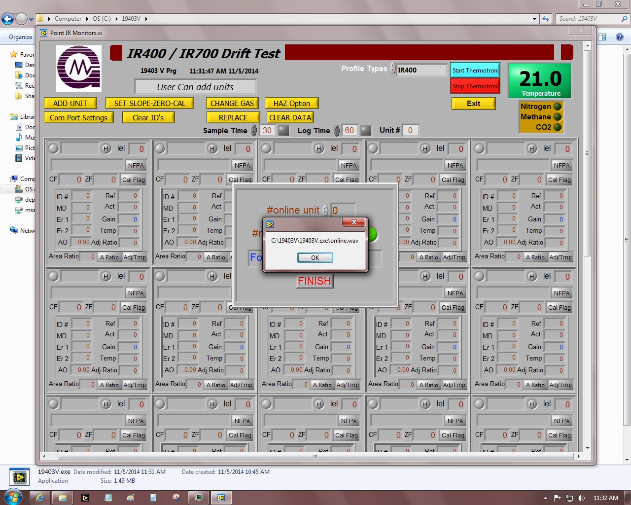
Task: Toggle the square button beside Sample Time
Action: pos(283,130)
